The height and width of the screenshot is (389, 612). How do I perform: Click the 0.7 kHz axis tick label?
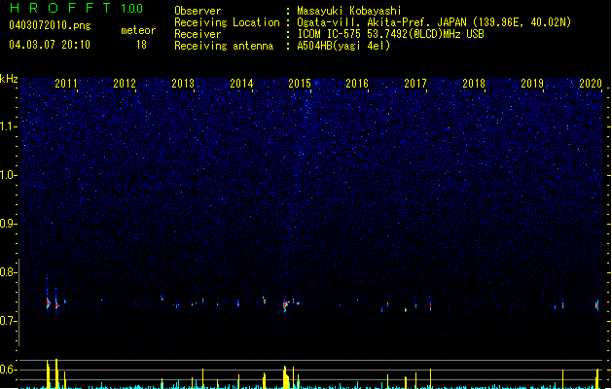pos(9,321)
